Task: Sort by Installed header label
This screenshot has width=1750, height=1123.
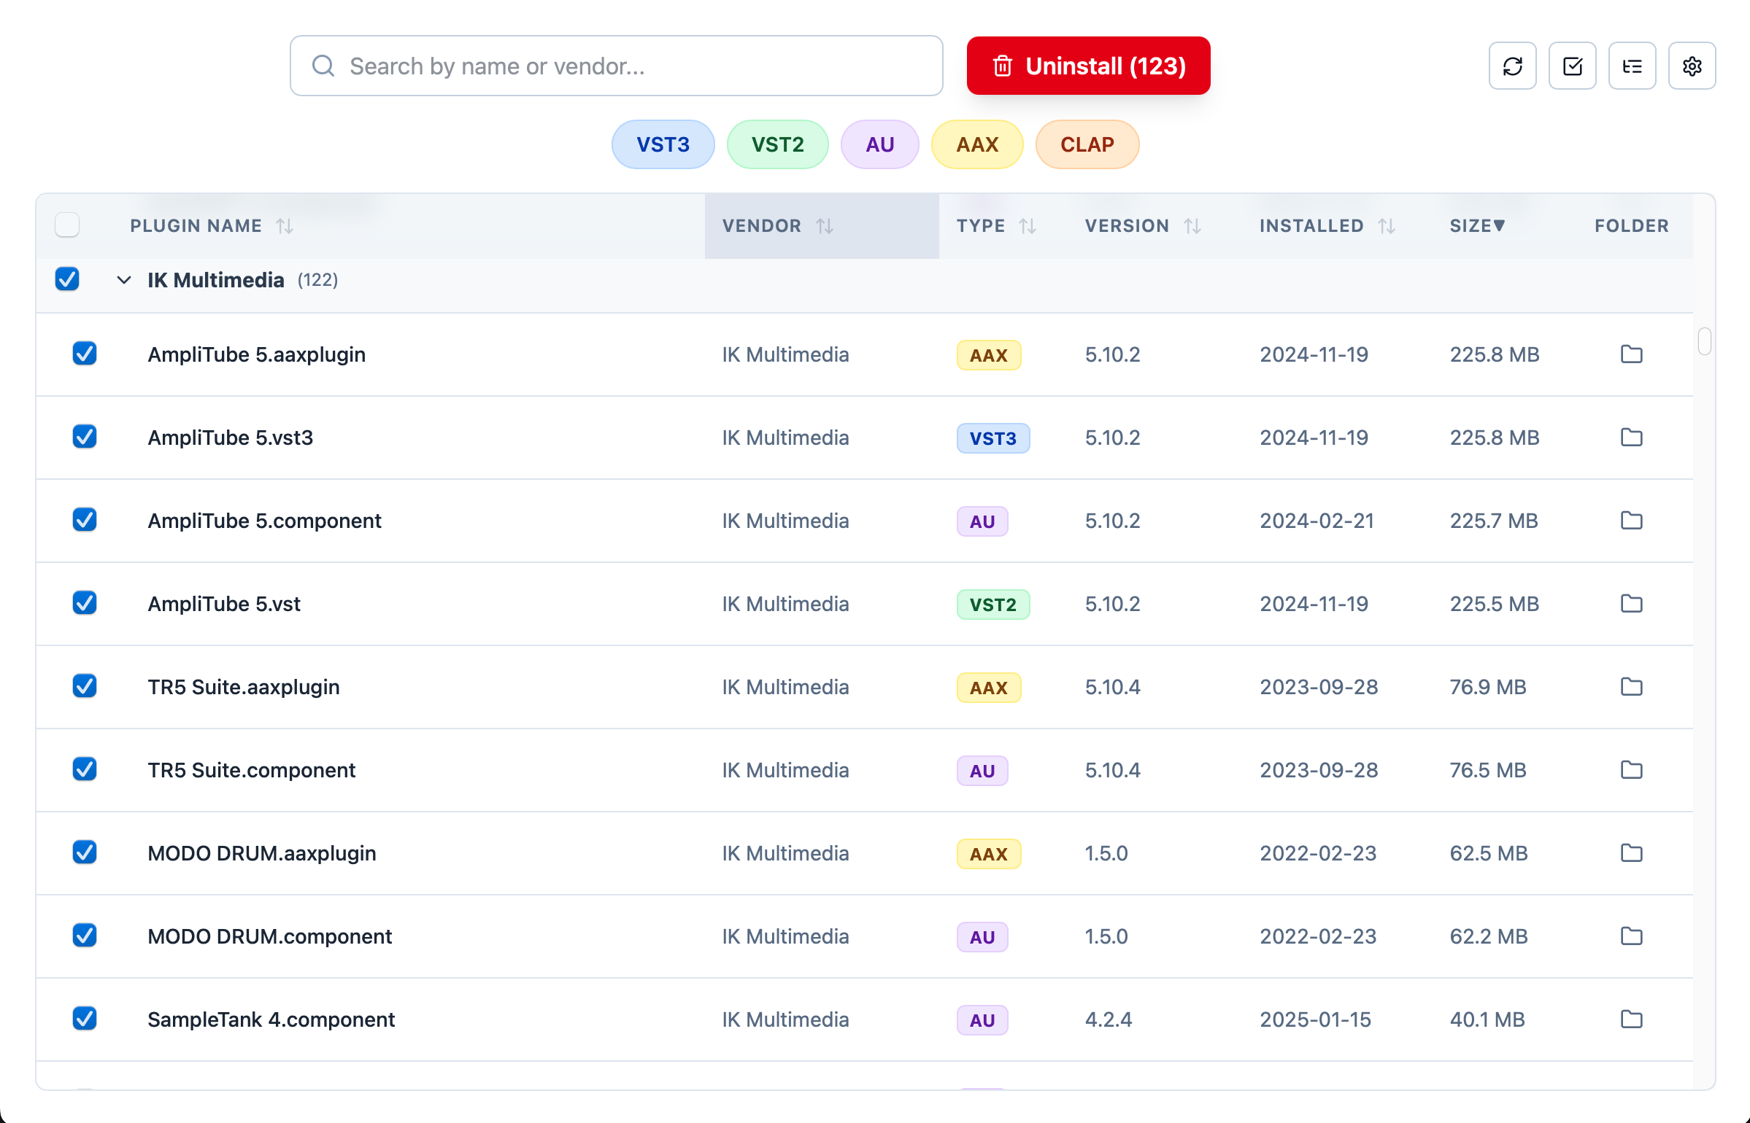Action: coord(1311,226)
